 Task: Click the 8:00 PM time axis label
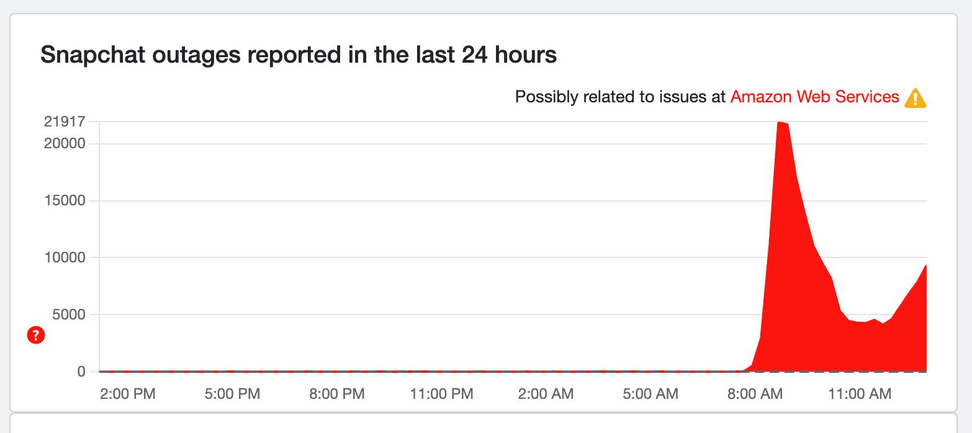[337, 394]
